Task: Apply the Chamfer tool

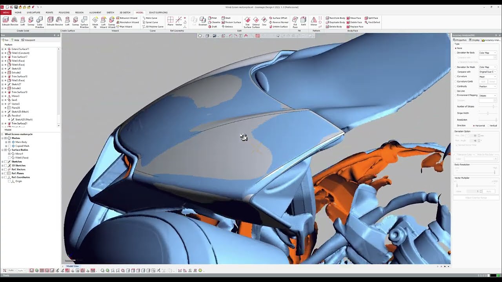Action: coord(214,22)
